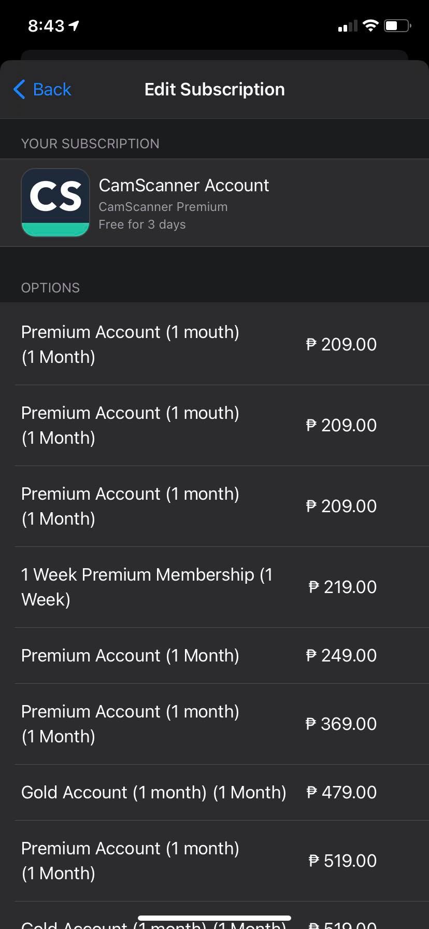Image resolution: width=429 pixels, height=929 pixels.
Task: Tap the blue Back chevron arrow
Action: (20, 89)
